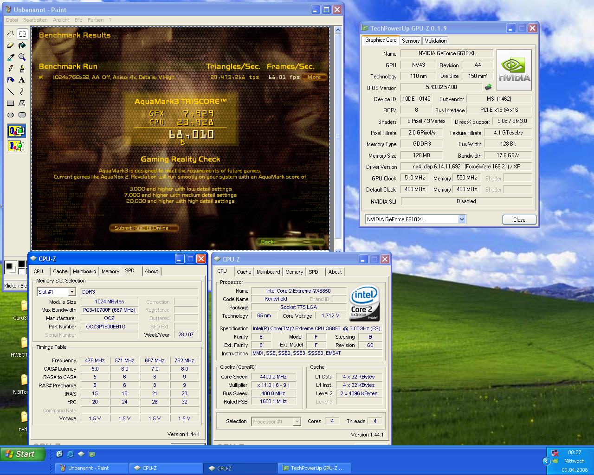
Task: Open the Cache tab in the SPD CPU-Z window
Action: [60, 271]
